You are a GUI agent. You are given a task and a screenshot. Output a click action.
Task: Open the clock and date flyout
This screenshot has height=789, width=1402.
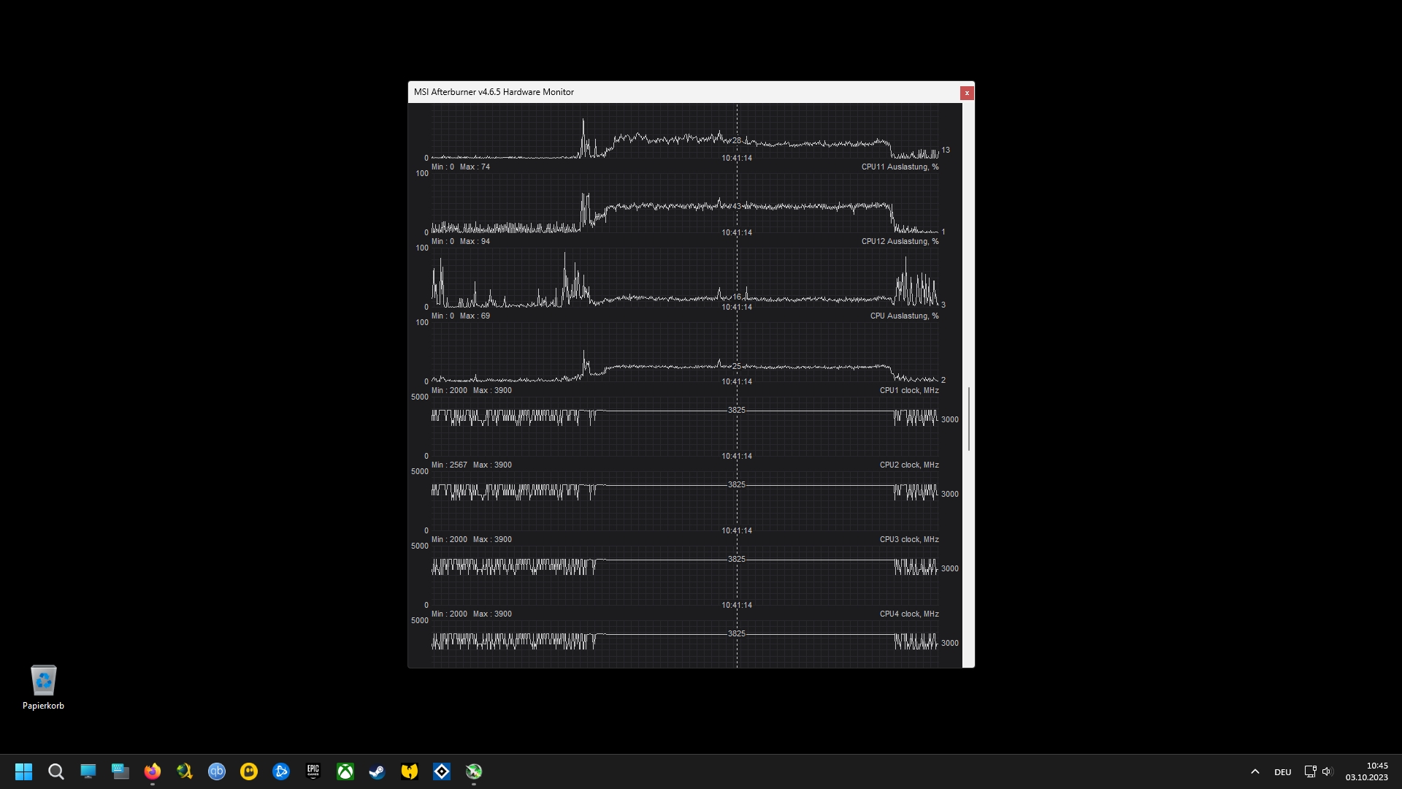(1366, 771)
